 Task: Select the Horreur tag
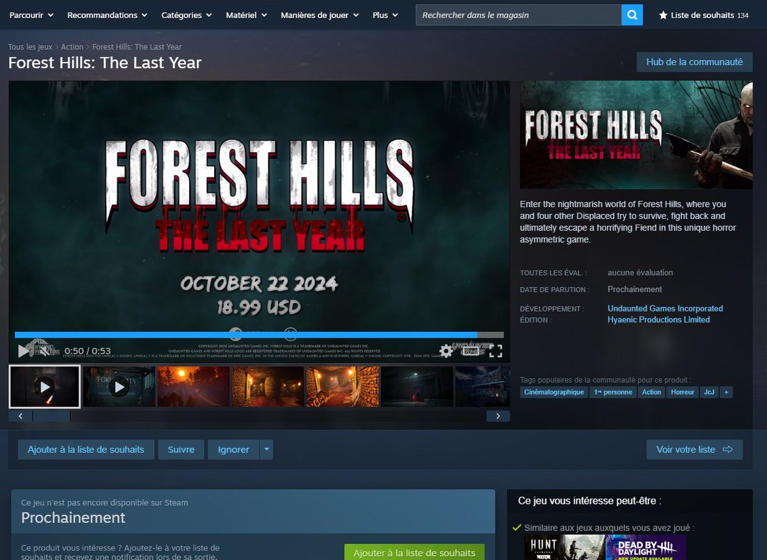click(x=682, y=392)
